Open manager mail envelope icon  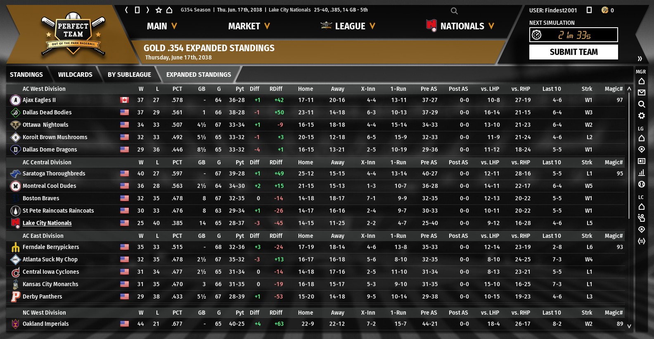pos(641,92)
